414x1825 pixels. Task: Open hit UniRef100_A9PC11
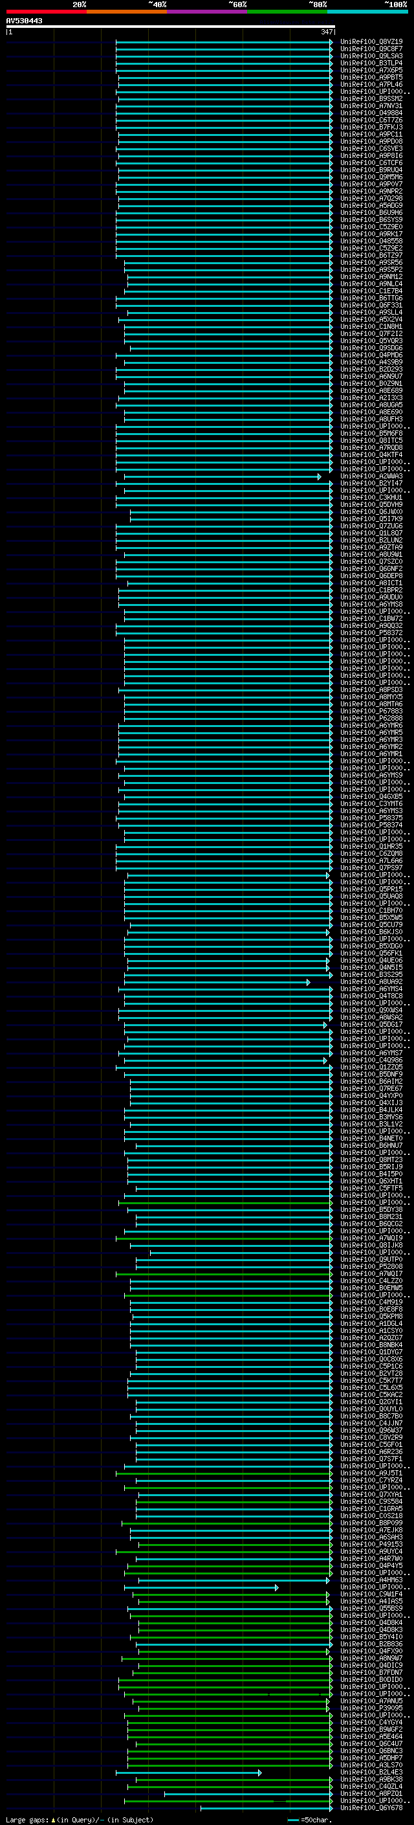(371, 135)
